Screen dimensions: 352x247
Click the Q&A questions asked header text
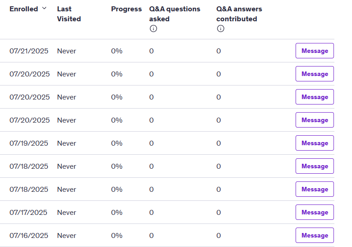[x=175, y=14]
